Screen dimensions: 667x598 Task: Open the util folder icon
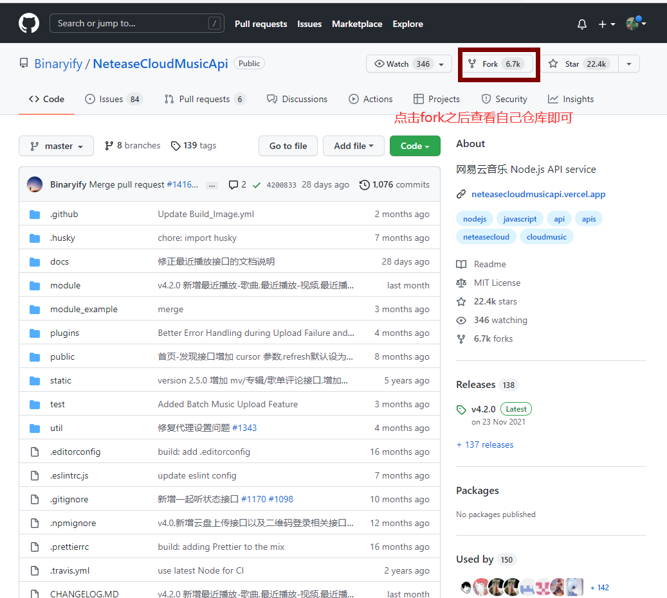click(x=35, y=428)
